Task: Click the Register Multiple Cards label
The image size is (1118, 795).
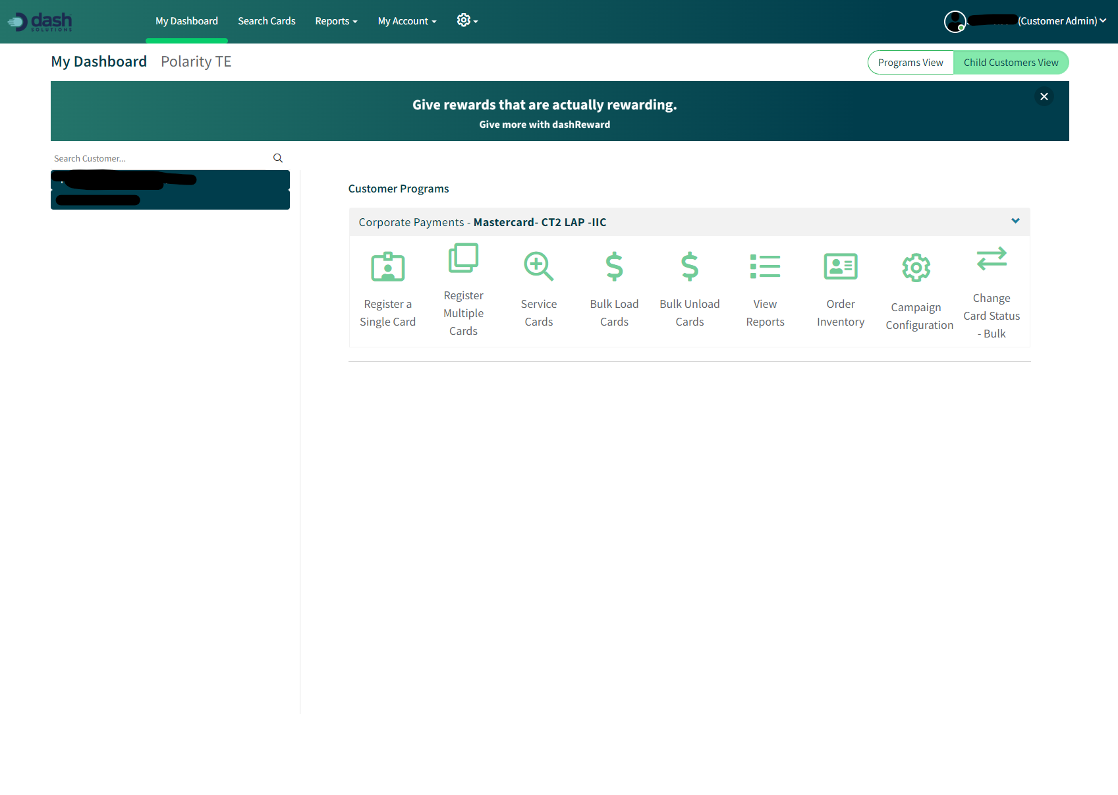Action: coord(463,313)
